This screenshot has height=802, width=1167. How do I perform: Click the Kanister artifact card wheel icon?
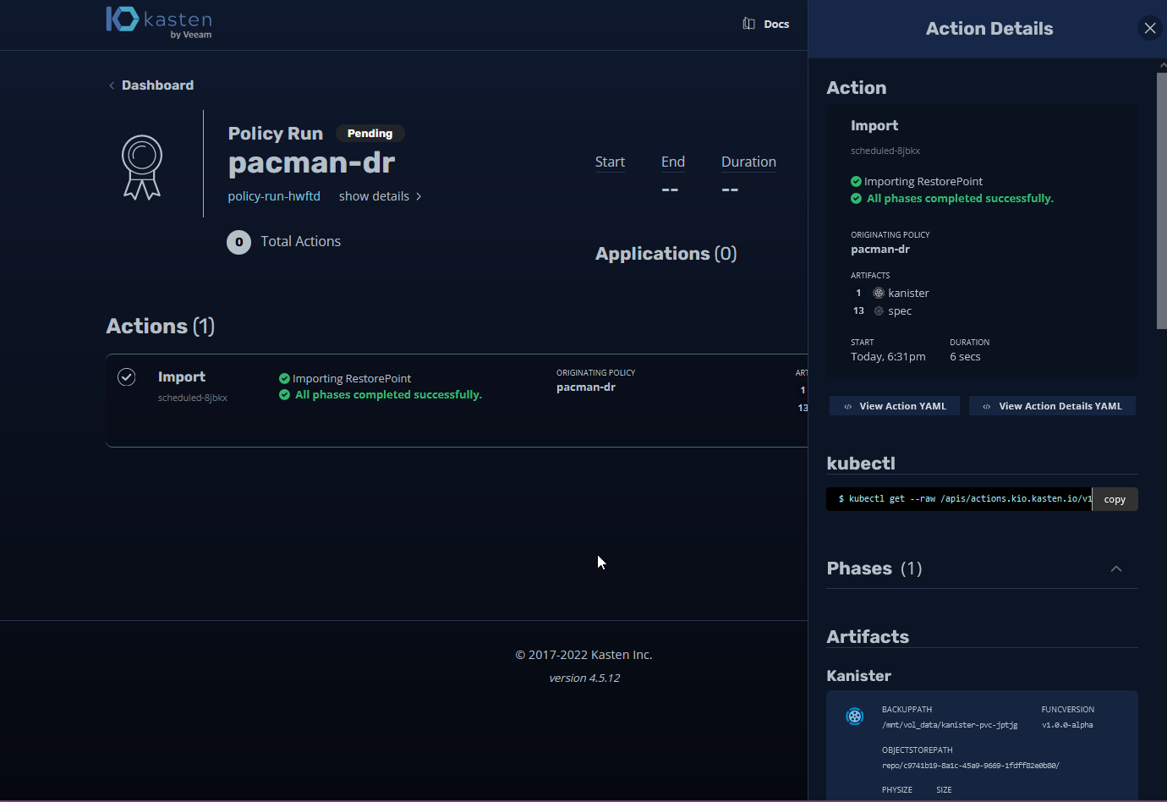coord(855,717)
